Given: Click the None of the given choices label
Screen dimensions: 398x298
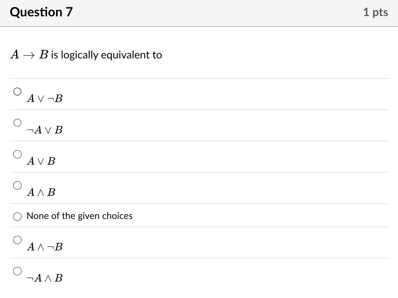Looking at the screenshot, I should (x=79, y=216).
